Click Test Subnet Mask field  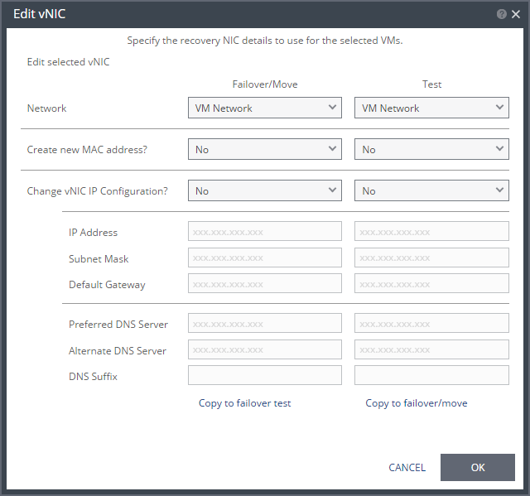431,258
